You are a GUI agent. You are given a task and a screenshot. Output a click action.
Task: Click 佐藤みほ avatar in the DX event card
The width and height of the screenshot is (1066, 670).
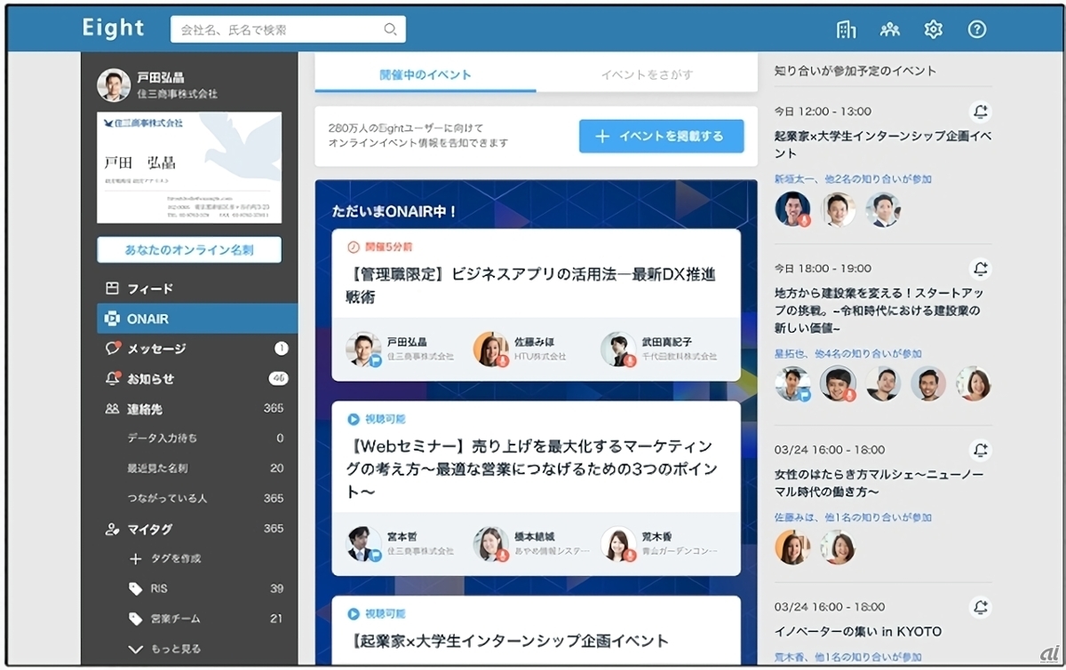click(x=490, y=350)
